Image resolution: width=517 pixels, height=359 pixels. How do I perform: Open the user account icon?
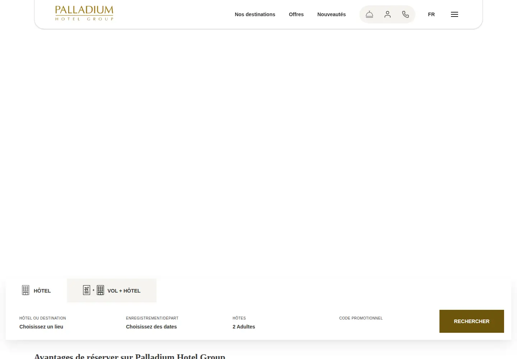pyautogui.click(x=387, y=14)
